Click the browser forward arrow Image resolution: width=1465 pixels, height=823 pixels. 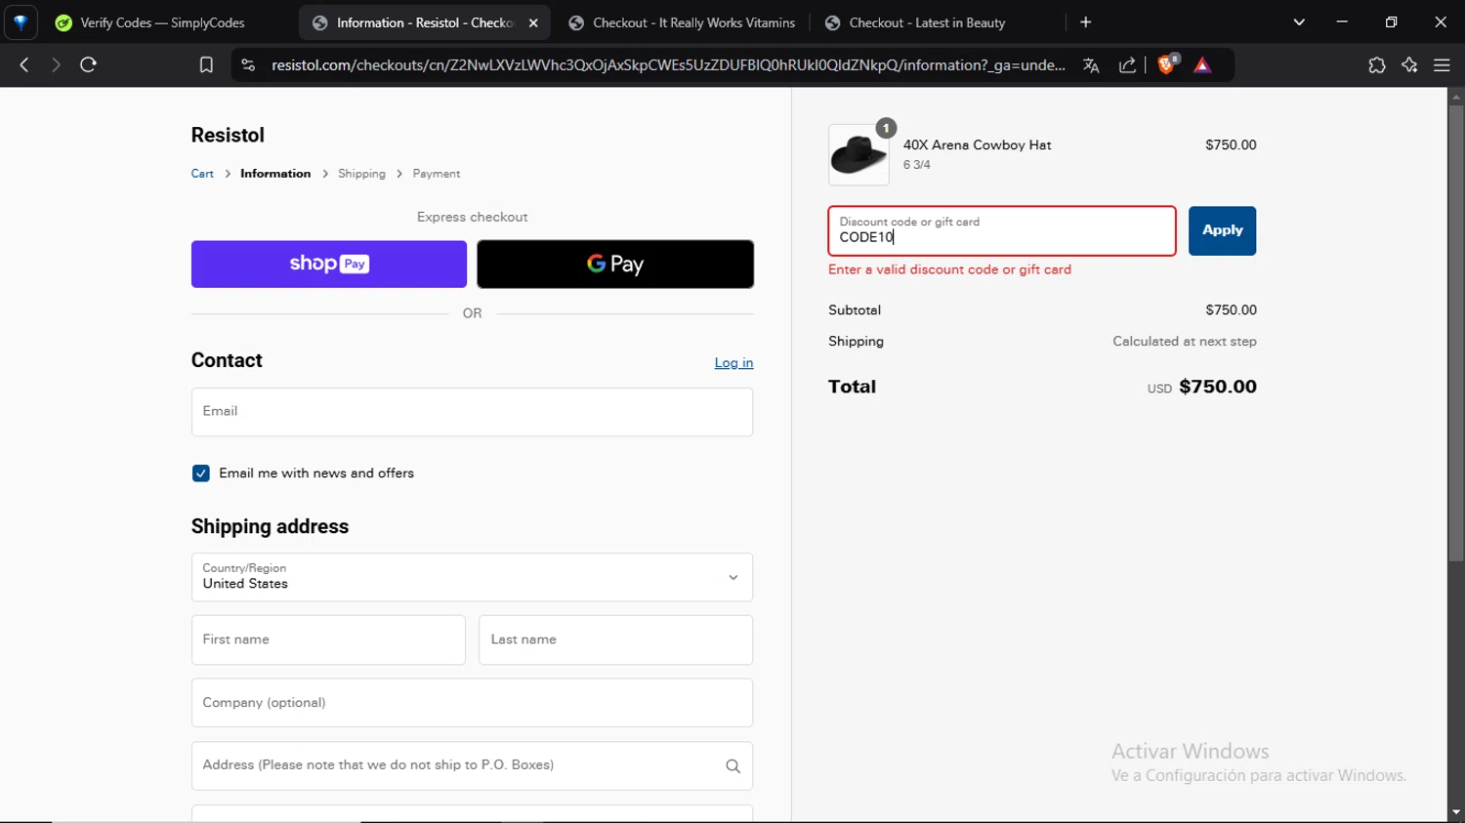pyautogui.click(x=56, y=65)
